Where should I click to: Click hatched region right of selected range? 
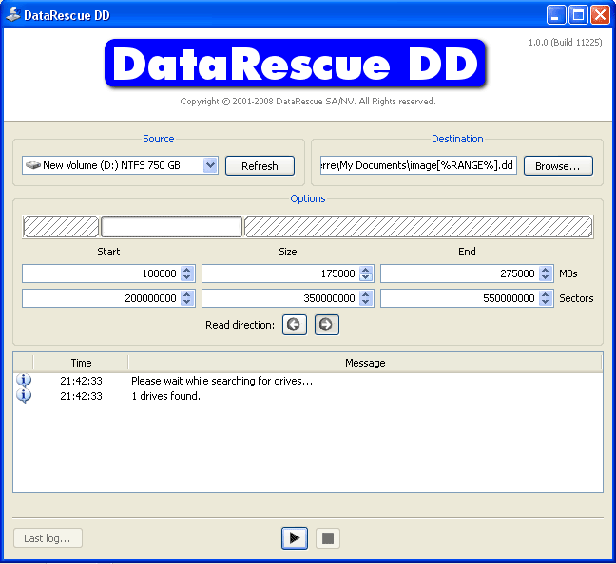418,227
